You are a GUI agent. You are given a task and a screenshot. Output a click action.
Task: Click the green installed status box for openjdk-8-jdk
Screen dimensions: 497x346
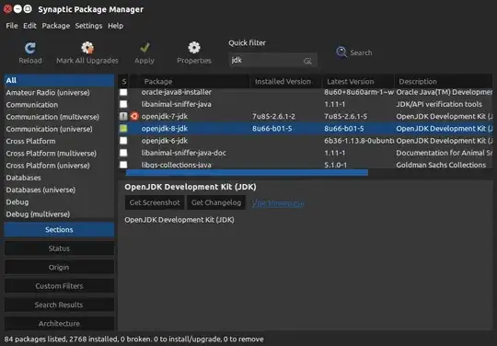[x=123, y=128]
